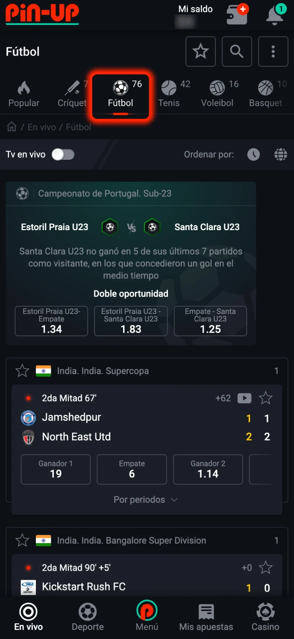Open En vivo breadcrumb link
Image resolution: width=294 pixels, height=639 pixels.
point(41,127)
